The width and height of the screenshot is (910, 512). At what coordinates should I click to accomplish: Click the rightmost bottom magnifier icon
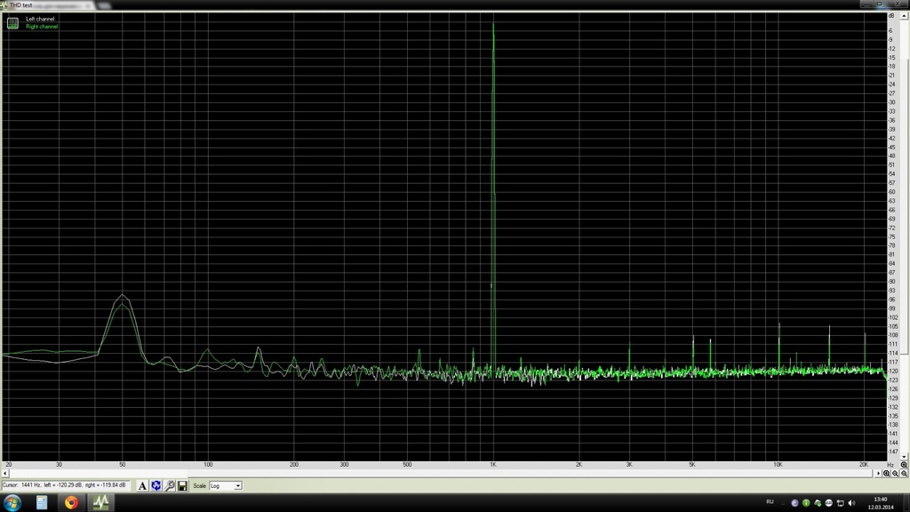click(x=904, y=474)
